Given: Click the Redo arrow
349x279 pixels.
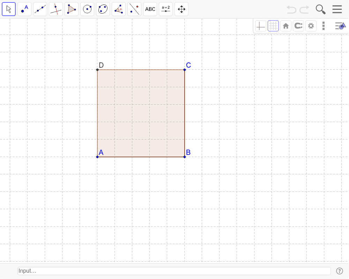Looking at the screenshot, I should 304,9.
